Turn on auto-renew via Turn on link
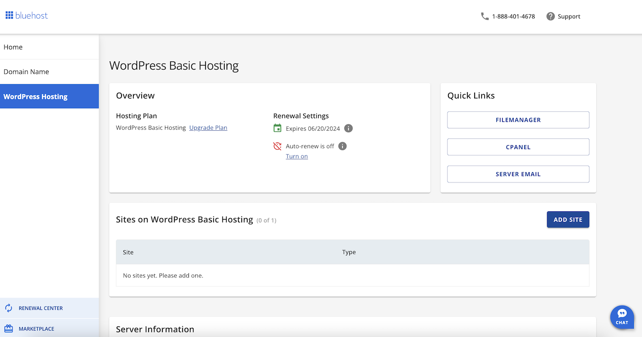The image size is (642, 337). pyautogui.click(x=297, y=156)
